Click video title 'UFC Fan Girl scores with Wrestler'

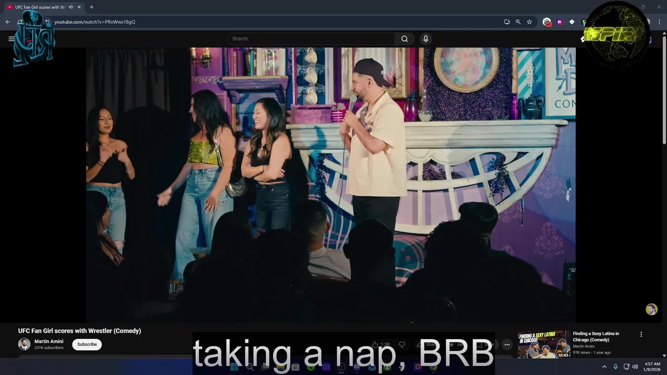click(80, 331)
